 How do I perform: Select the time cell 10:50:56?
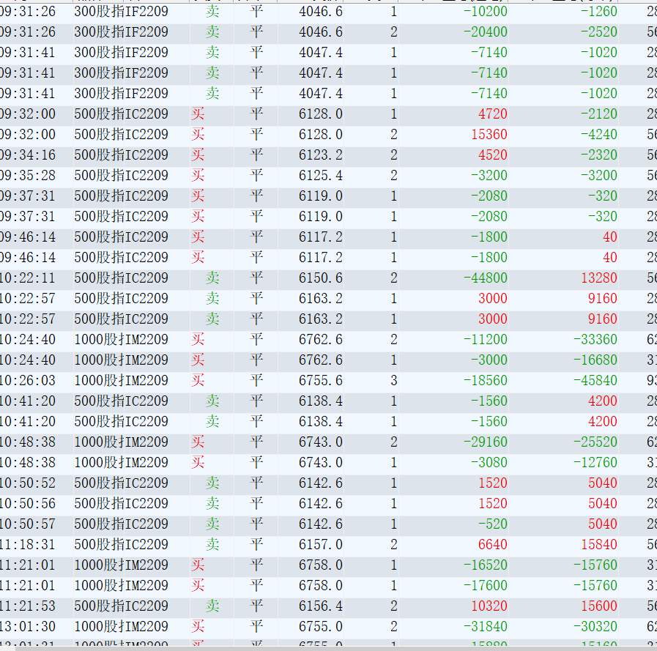pyautogui.click(x=28, y=504)
